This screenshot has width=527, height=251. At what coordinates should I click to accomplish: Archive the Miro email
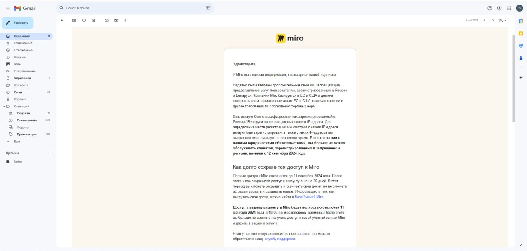click(x=75, y=20)
